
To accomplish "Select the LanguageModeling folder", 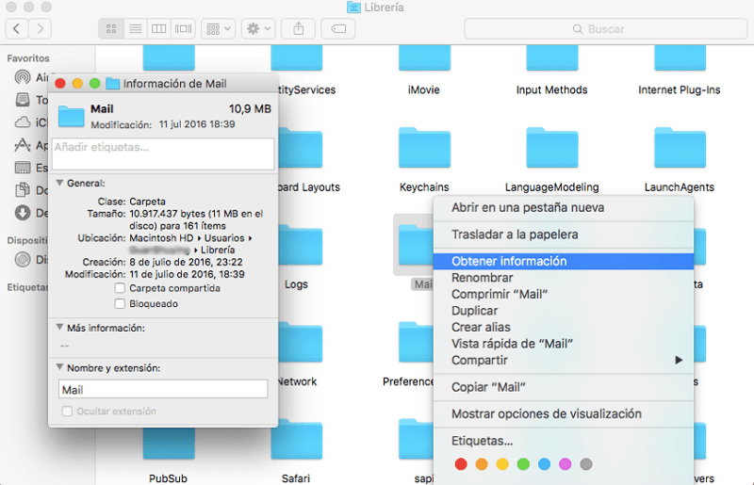I will [x=552, y=148].
